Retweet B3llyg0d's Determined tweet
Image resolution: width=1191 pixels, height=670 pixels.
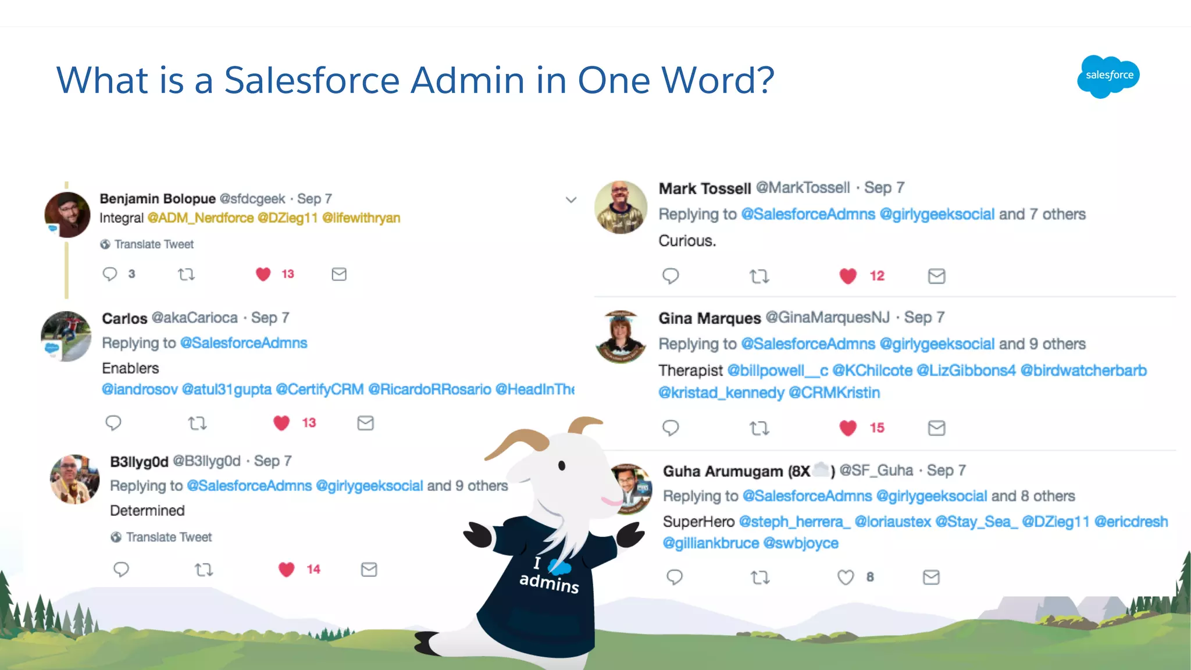(x=204, y=569)
